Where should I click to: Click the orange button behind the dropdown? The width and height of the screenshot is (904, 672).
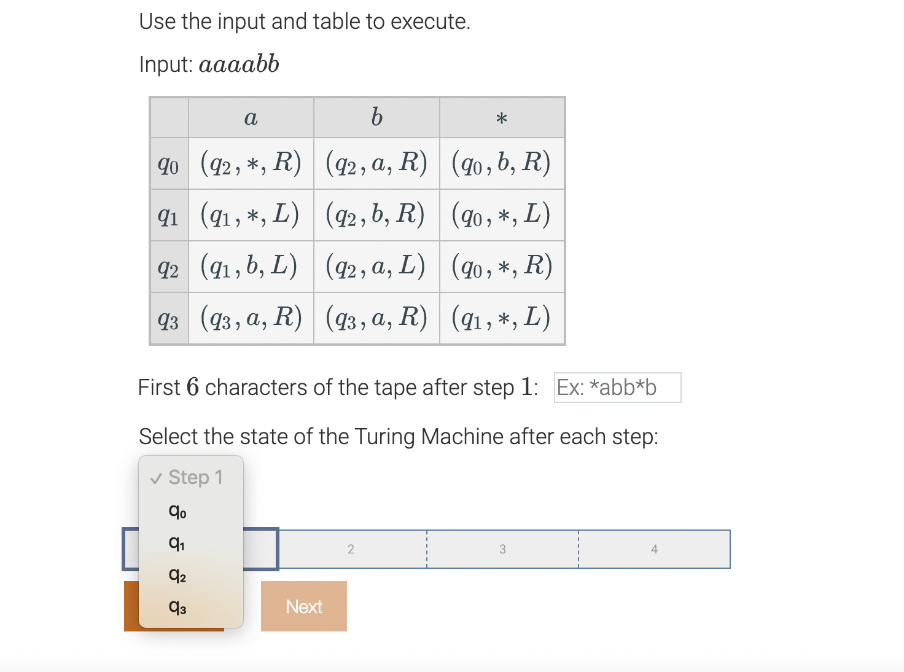(131, 606)
